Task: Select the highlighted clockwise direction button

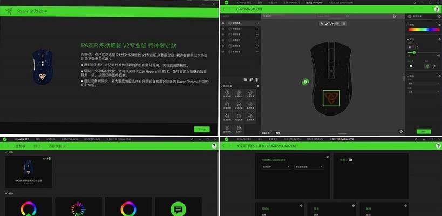Action: [x=428, y=66]
